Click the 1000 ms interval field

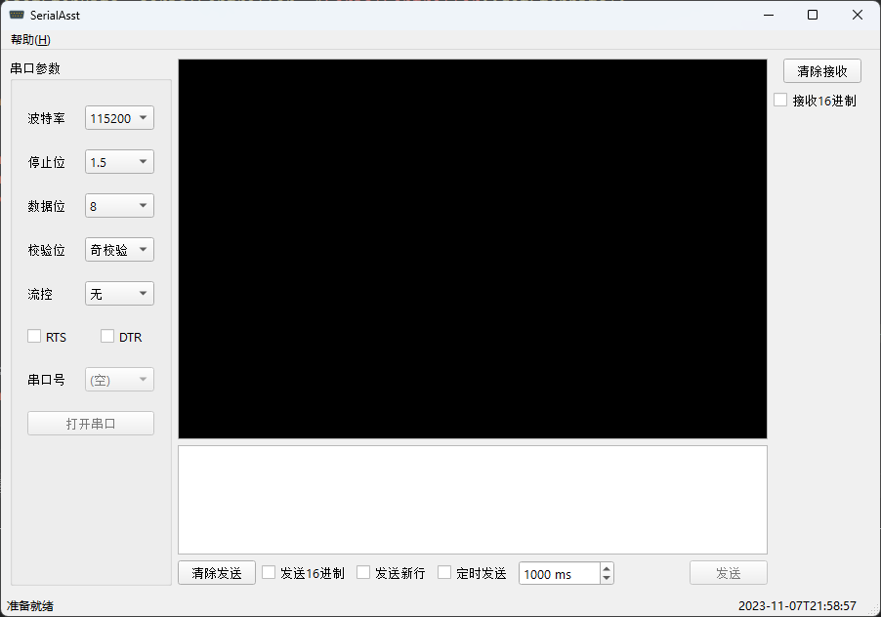tap(559, 573)
